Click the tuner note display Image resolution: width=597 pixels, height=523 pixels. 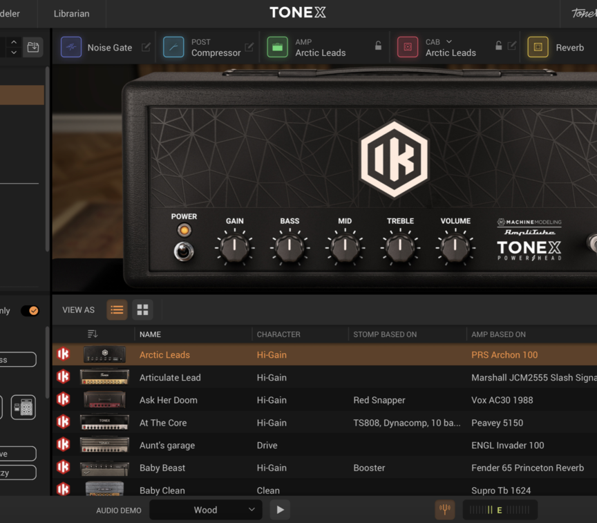pos(500,510)
